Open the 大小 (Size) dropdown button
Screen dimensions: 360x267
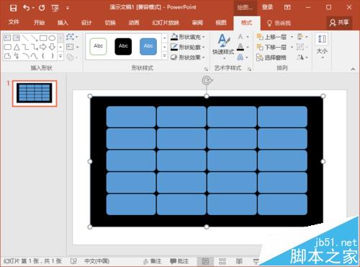[322, 46]
